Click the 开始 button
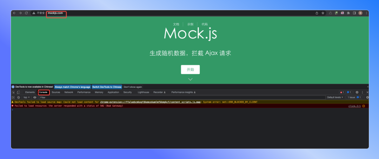The height and width of the screenshot is (159, 379). 190,69
